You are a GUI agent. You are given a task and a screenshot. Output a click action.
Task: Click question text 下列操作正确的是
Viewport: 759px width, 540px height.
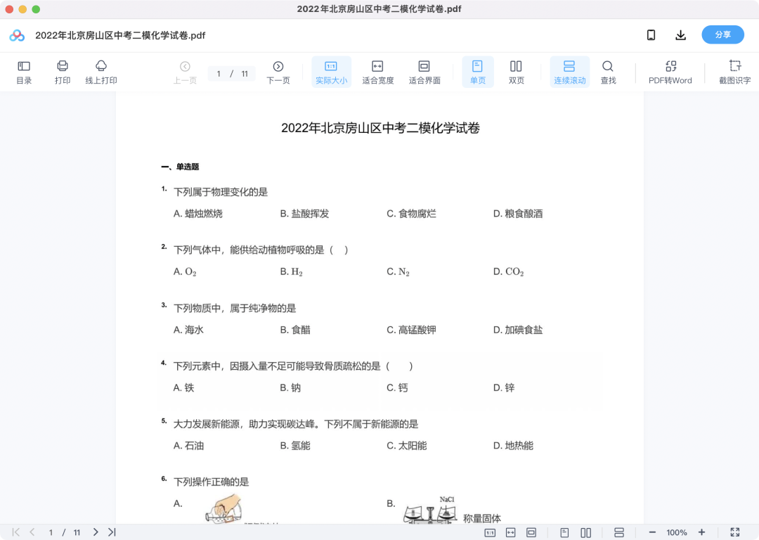(x=212, y=482)
